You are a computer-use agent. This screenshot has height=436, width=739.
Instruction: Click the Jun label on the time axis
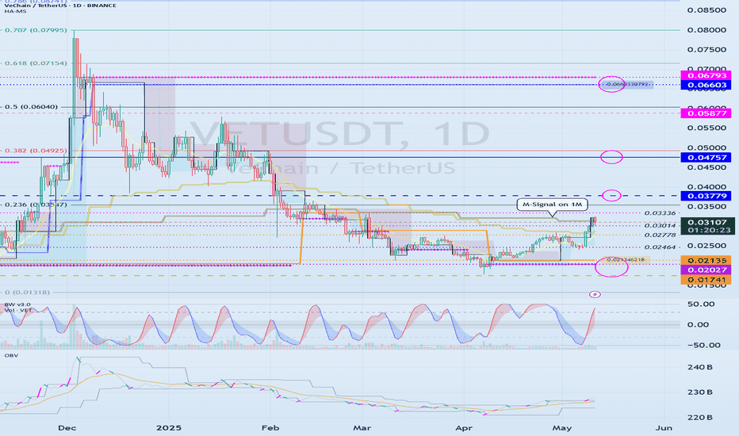pyautogui.click(x=664, y=428)
